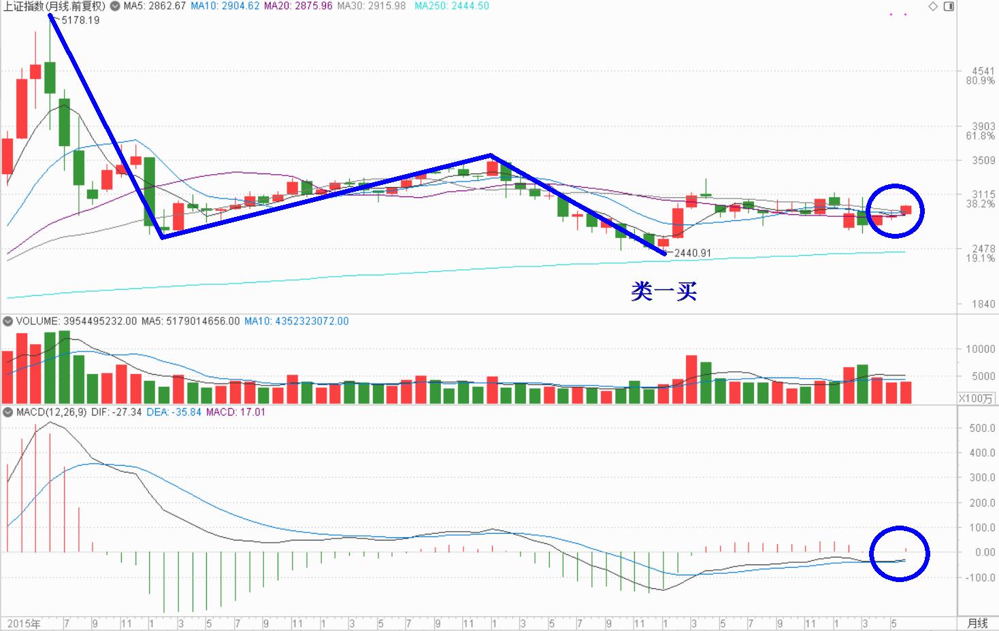Select the MA5 value label in main chart

point(154,6)
